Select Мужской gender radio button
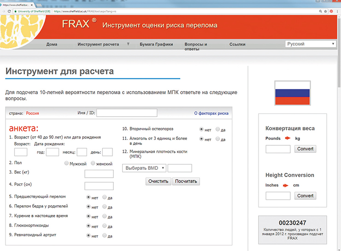Screen dimensions: 341x251 pos(66,163)
